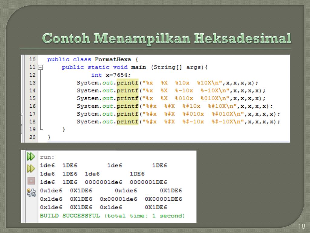The width and height of the screenshot is (310, 233).
Task: Click line number 17 in the gutter
Action: coord(32,114)
